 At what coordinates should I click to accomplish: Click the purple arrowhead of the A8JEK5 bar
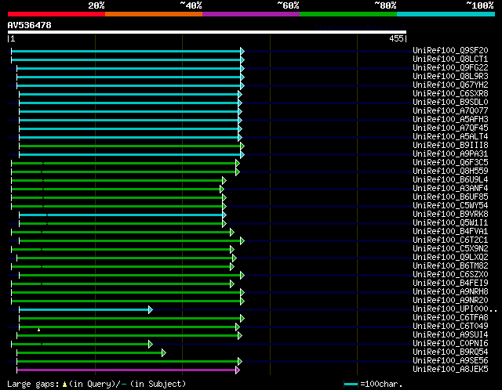point(238,370)
